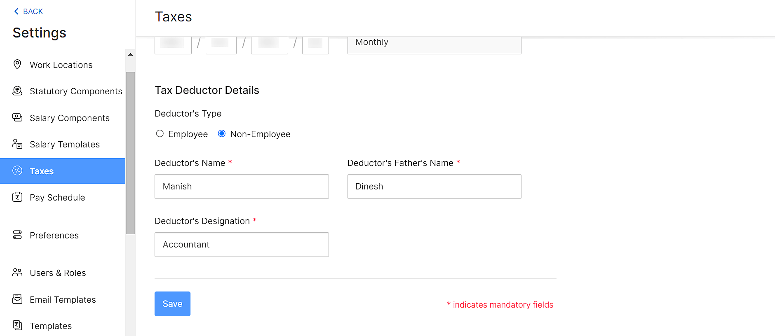This screenshot has height=336, width=775.
Task: Click the Save button
Action: [x=172, y=304]
